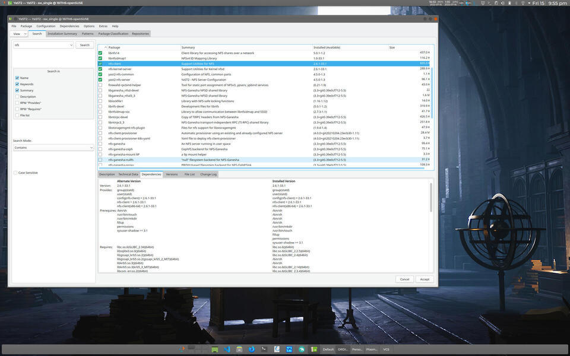570x356 pixels.
Task: Click the status icon of nfs-kernel-server
Action: click(x=100, y=69)
